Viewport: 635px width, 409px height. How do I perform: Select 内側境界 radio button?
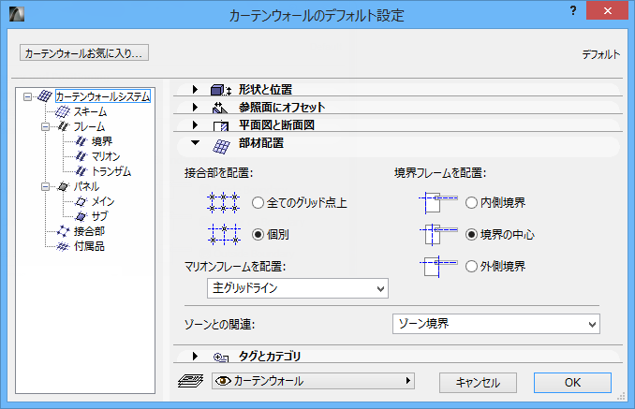tap(471, 203)
